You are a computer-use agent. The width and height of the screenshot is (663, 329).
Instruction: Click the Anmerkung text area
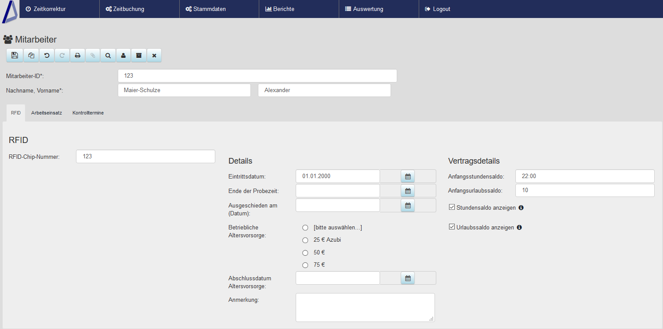(x=366, y=308)
